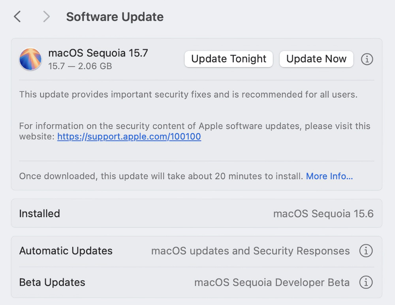Click the important security fixes description text
The width and height of the screenshot is (395, 305).
pos(188,95)
